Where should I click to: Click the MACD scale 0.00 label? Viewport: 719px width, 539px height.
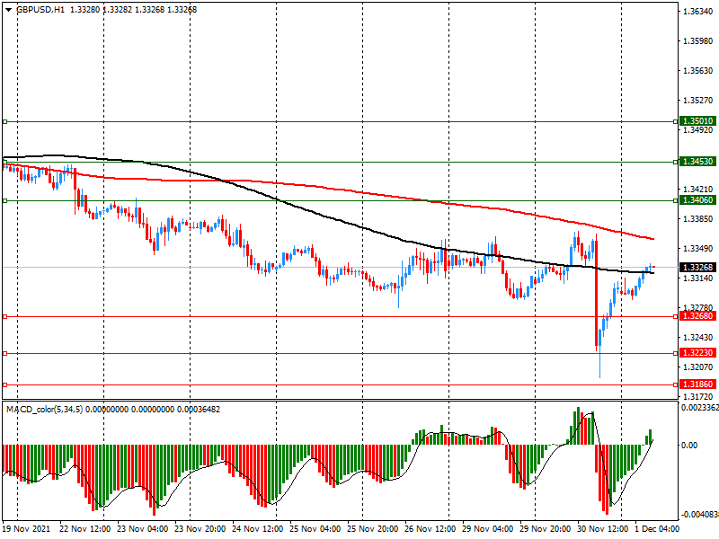click(689, 445)
